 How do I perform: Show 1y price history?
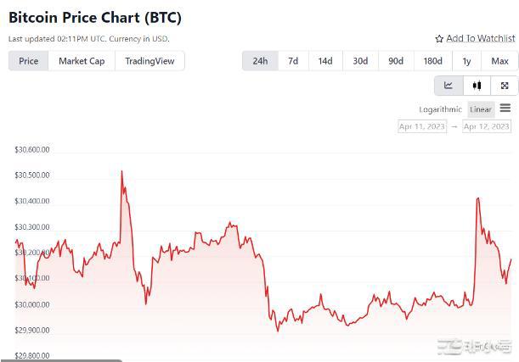pos(466,61)
